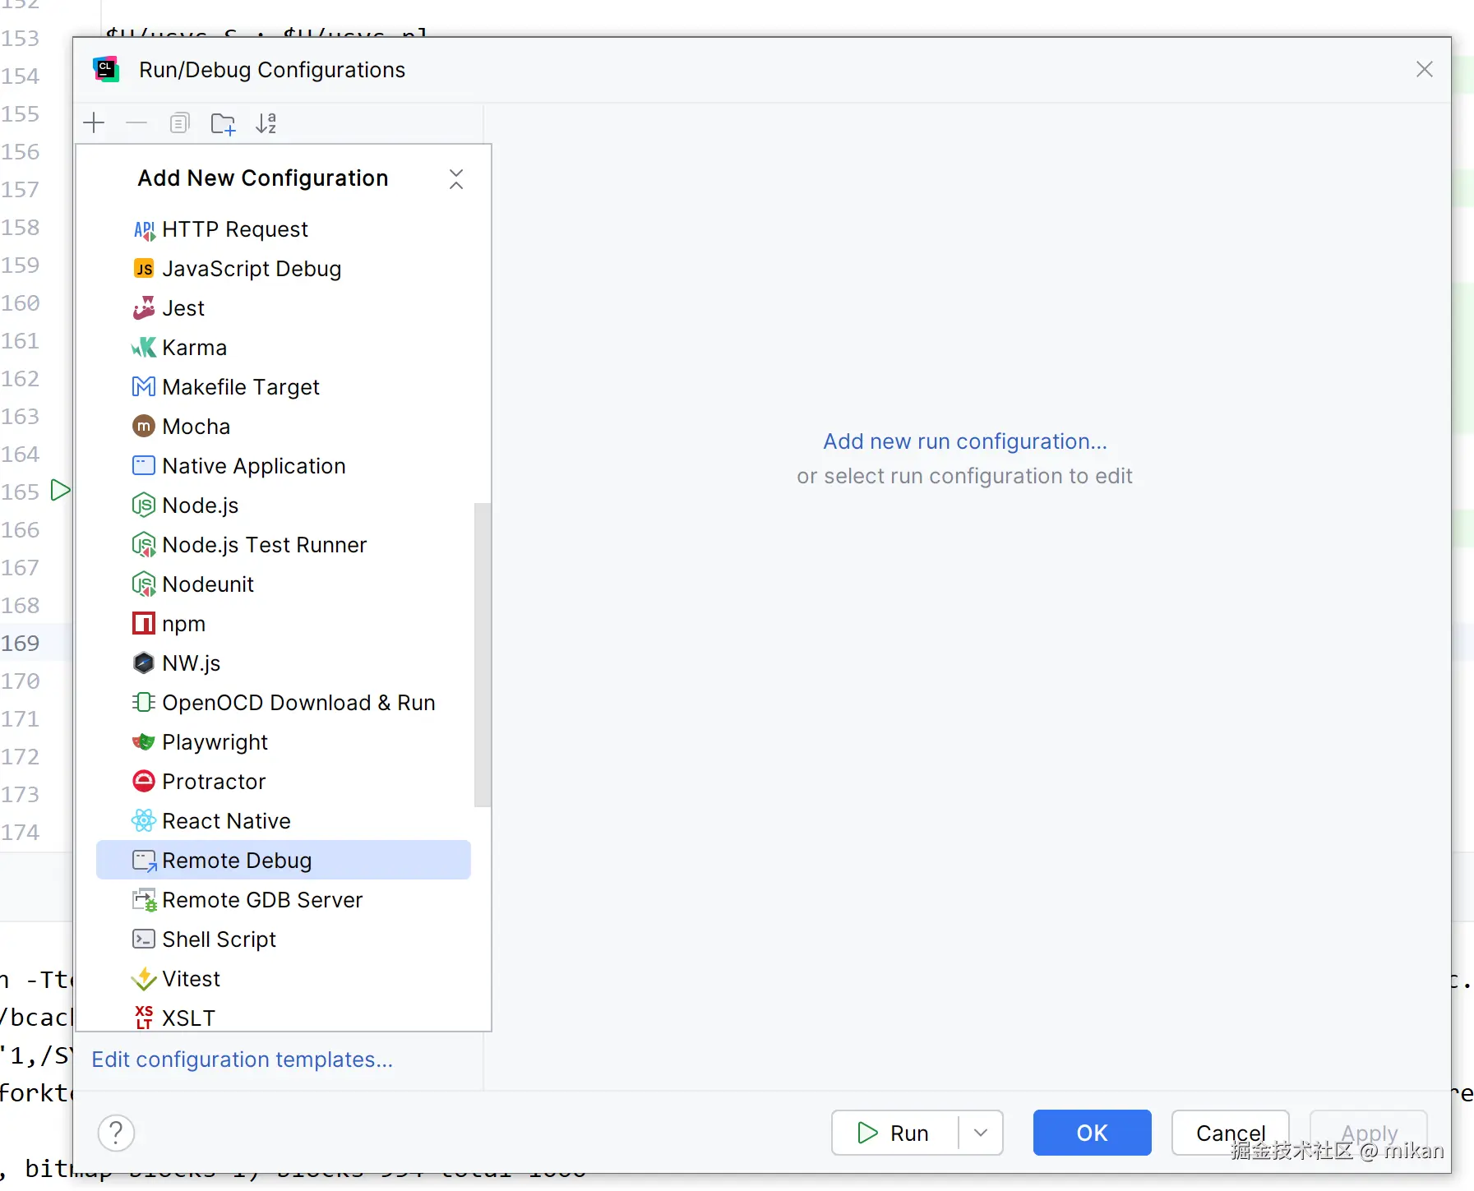1474x1191 pixels.
Task: Collapse the Add New Configuration popup
Action: pos(456,179)
